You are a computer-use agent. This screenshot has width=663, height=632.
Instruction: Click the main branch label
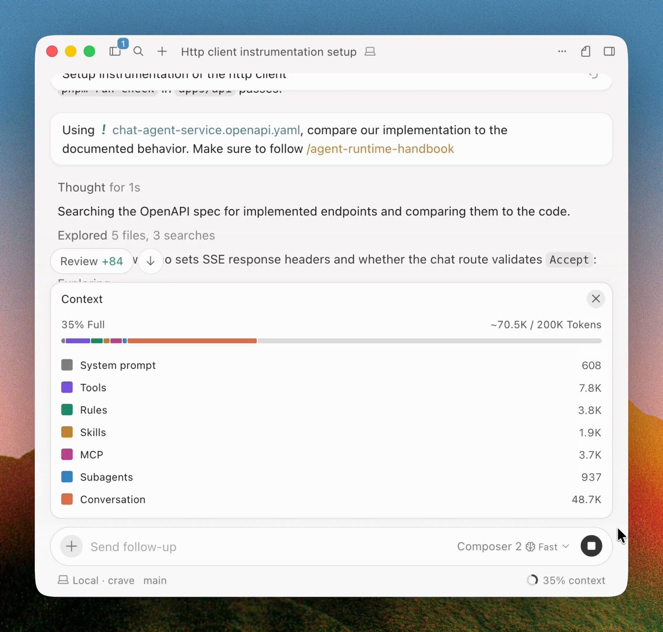coord(155,581)
